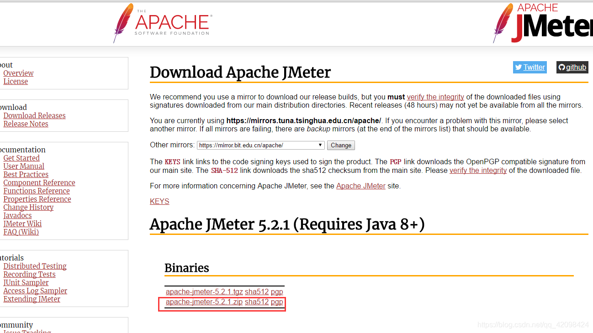Open sha512 link for the tgz file
The image size is (593, 333).
click(x=257, y=291)
